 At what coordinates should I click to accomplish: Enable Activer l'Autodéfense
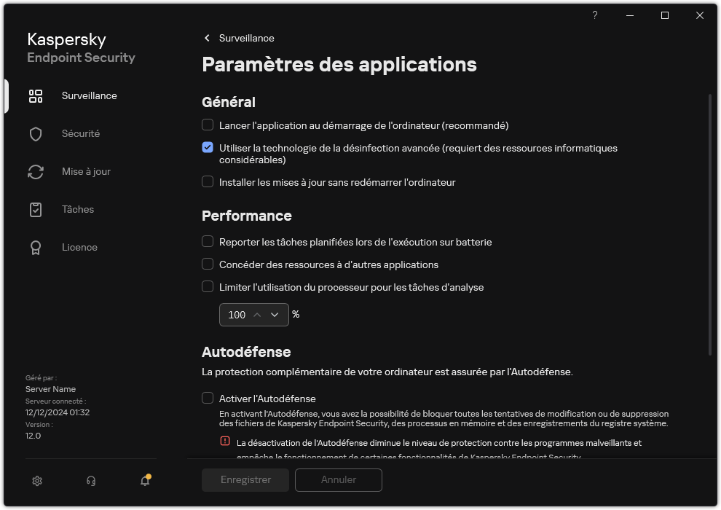[x=208, y=399]
